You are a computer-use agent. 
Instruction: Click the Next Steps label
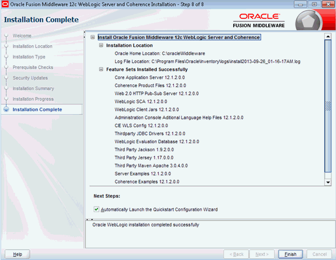[x=107, y=196]
